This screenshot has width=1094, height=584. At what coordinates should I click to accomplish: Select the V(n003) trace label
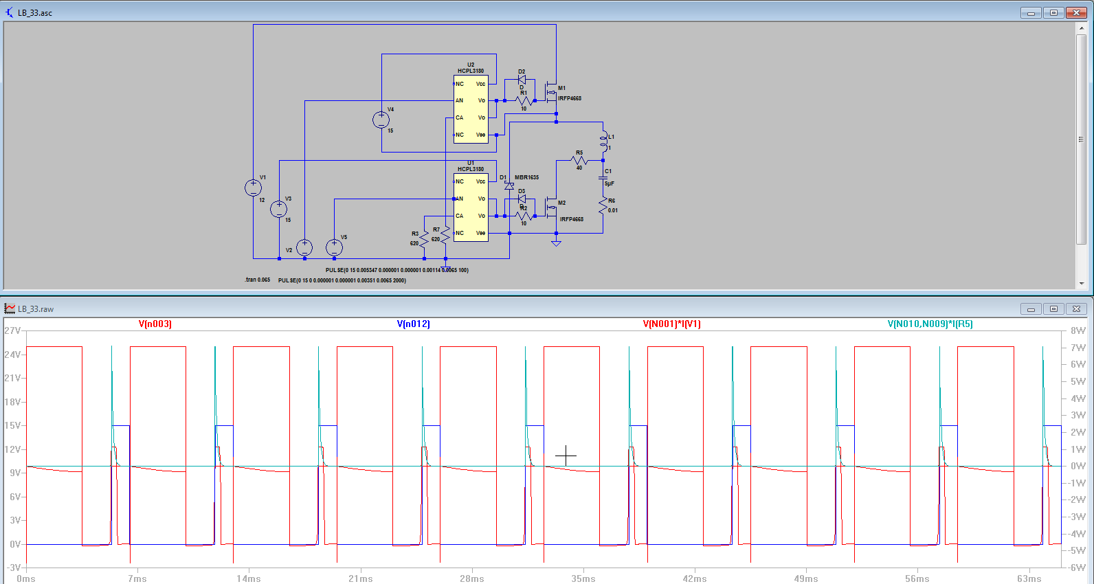pos(155,324)
